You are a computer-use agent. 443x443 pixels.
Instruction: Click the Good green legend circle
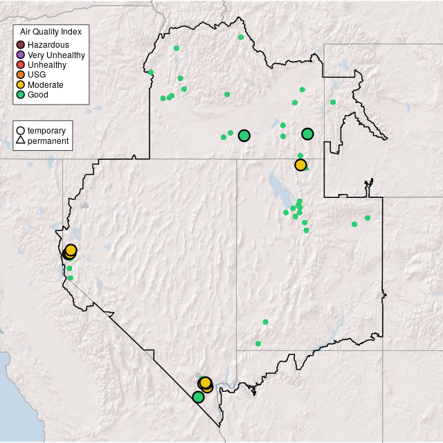click(21, 94)
